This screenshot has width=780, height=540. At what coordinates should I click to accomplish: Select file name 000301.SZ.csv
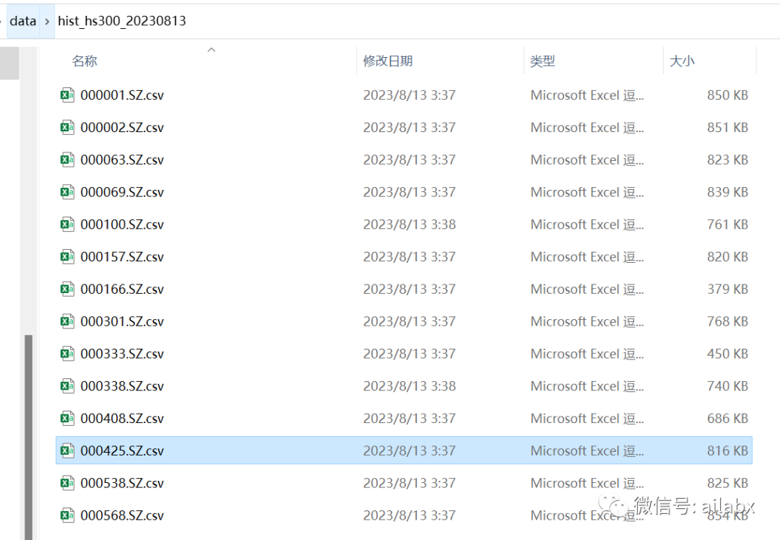(122, 321)
